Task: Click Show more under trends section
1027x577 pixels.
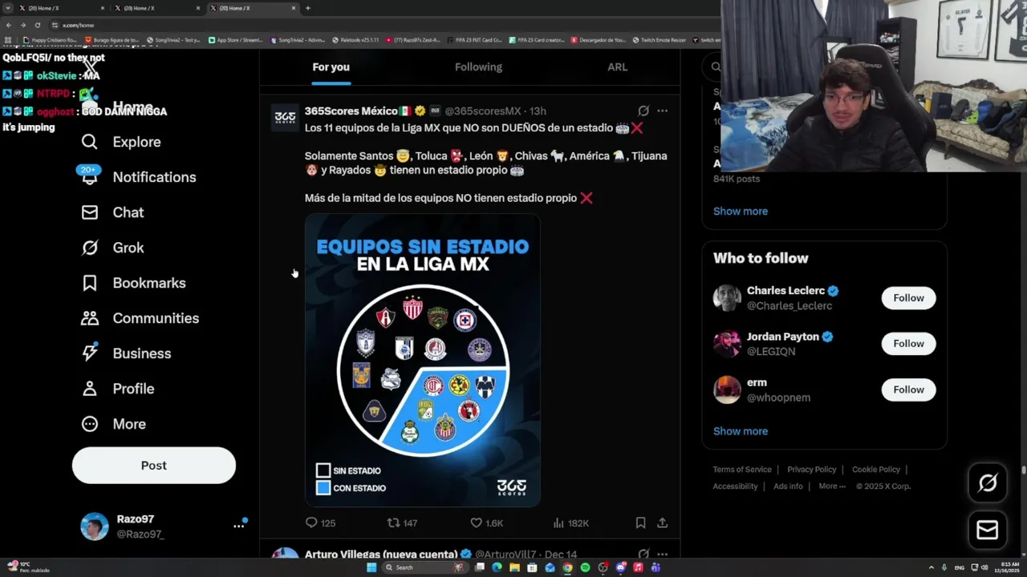Action: point(741,212)
